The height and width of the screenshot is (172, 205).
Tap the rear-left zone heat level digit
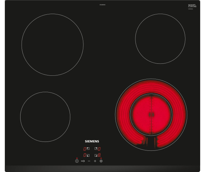coord(85,149)
